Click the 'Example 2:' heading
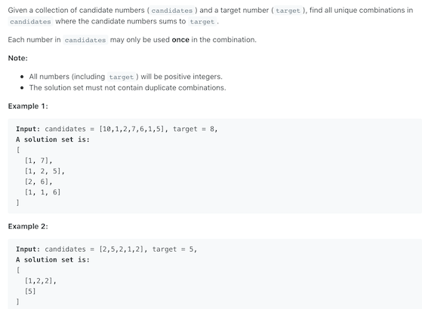Image resolution: width=422 pixels, height=309 pixels. pos(28,226)
